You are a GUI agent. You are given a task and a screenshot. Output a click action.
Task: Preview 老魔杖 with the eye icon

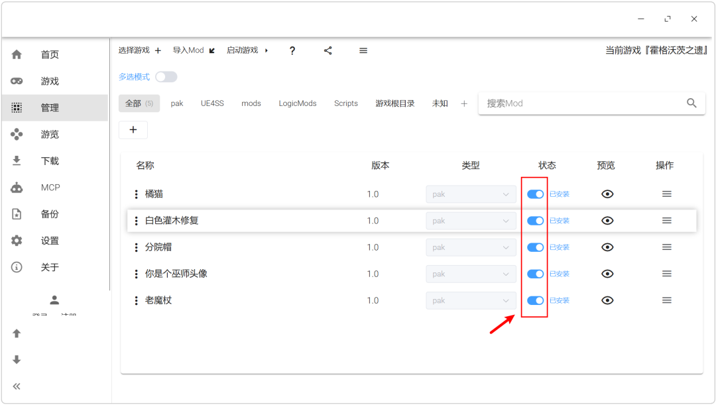pyautogui.click(x=607, y=300)
